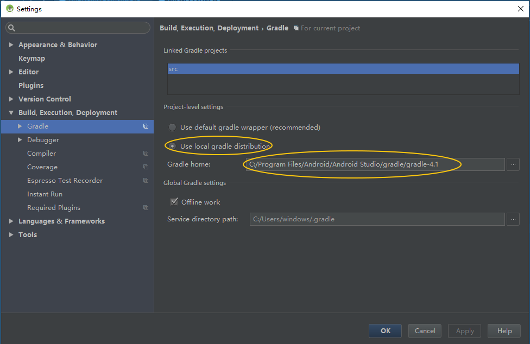Expand the Tools section
The width and height of the screenshot is (530, 344).
11,234
